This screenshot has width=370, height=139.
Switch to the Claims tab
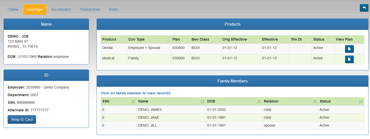13,9
